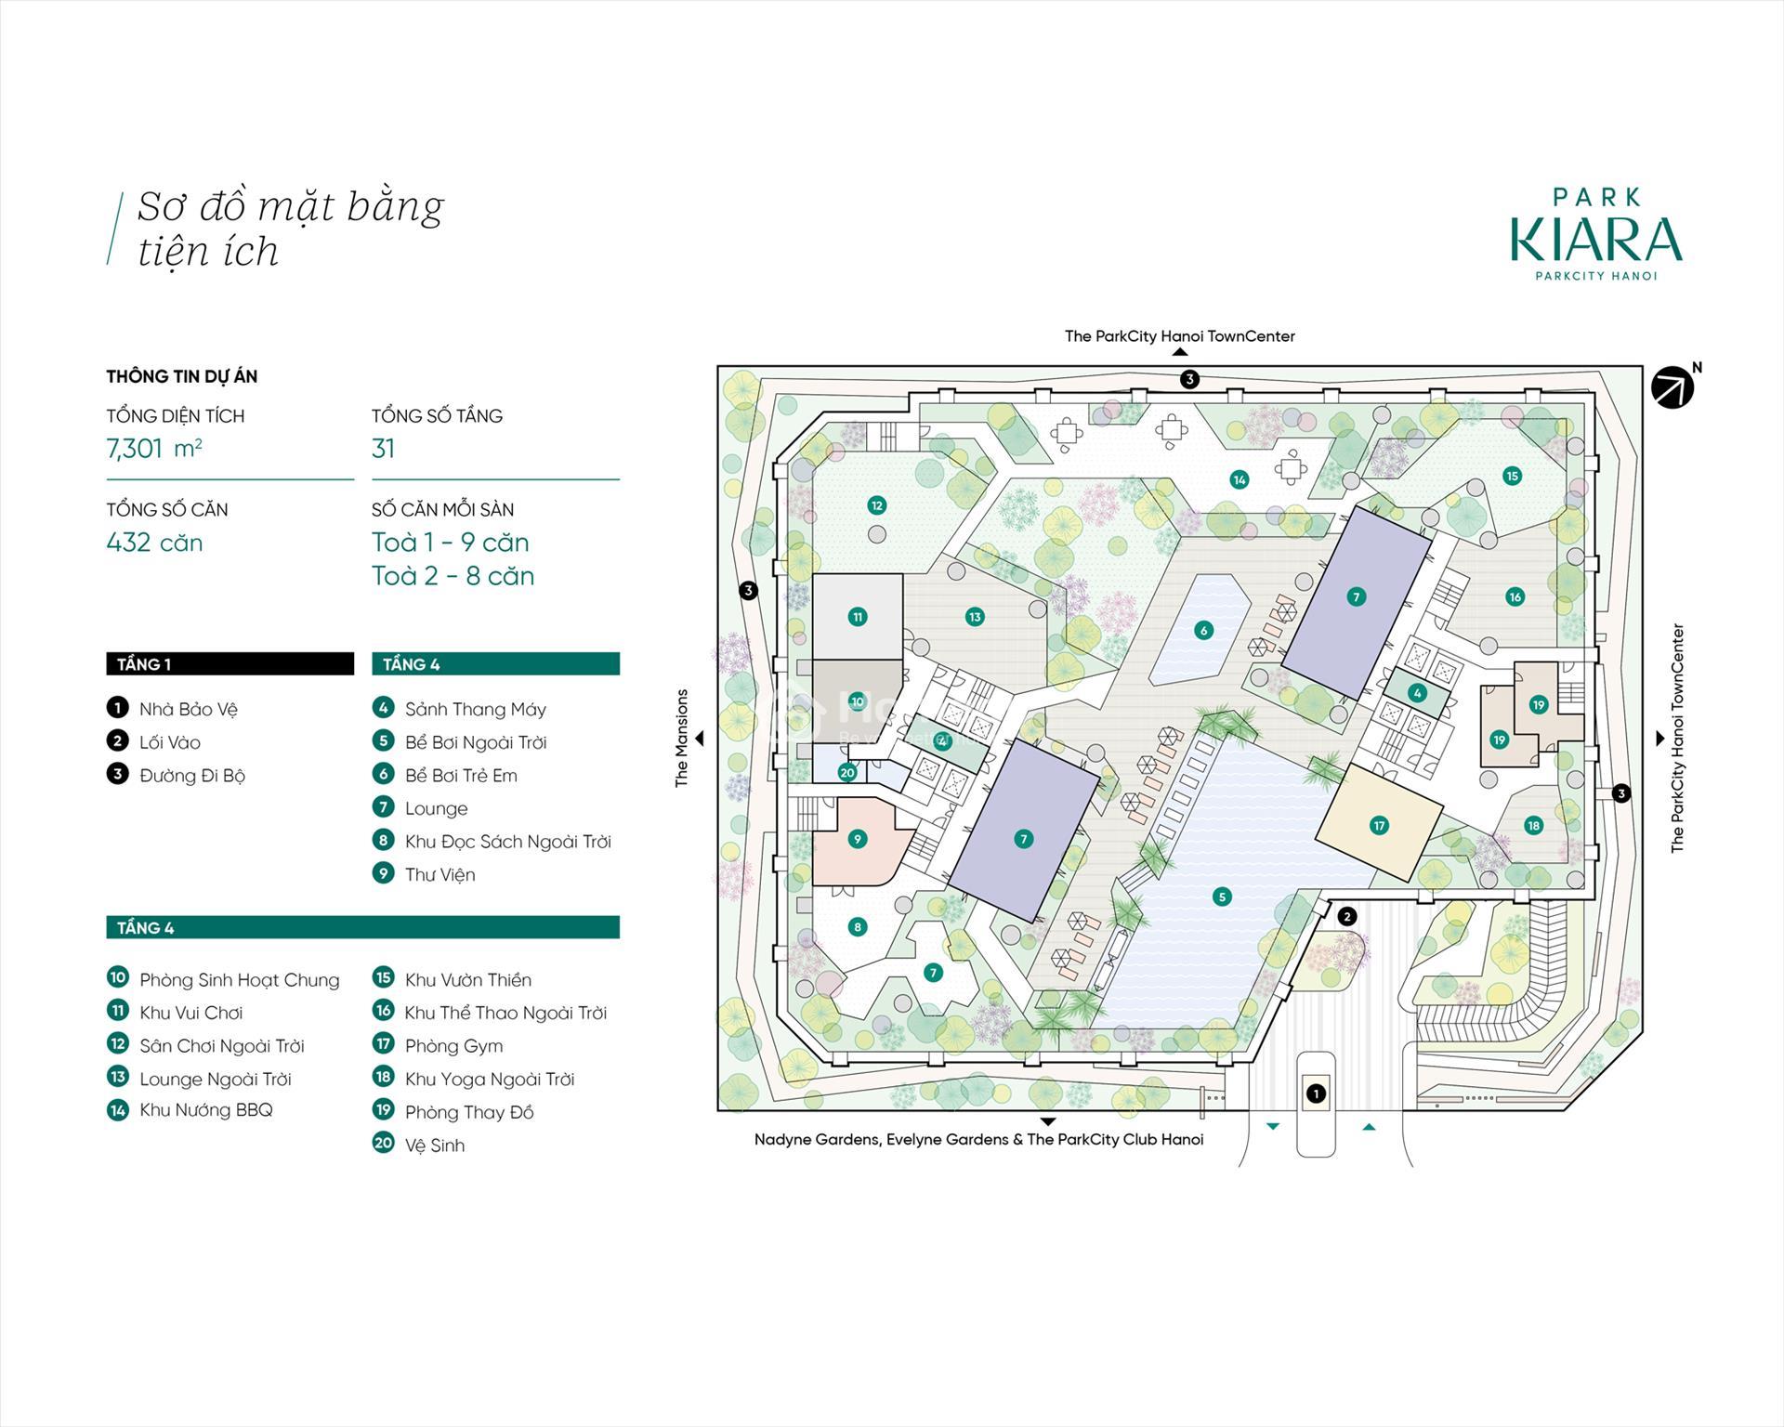Select legend number 4 beside Sảnh Thang Máy
This screenshot has width=1784, height=1427.
point(383,708)
